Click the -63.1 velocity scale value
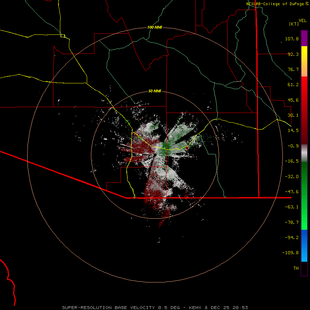310x310 pixels. pos(292,207)
